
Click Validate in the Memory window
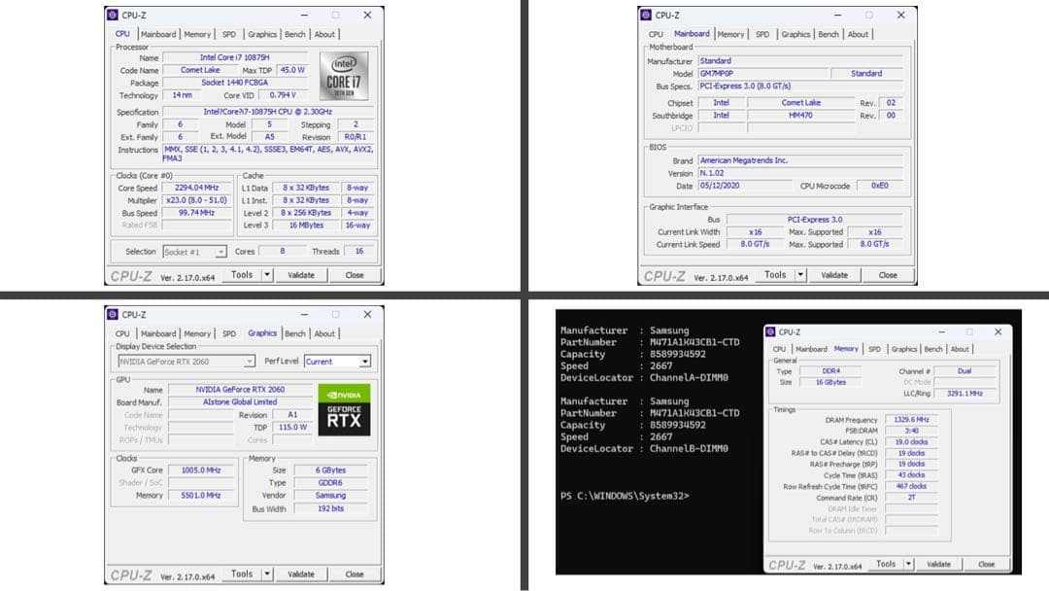[938, 563]
